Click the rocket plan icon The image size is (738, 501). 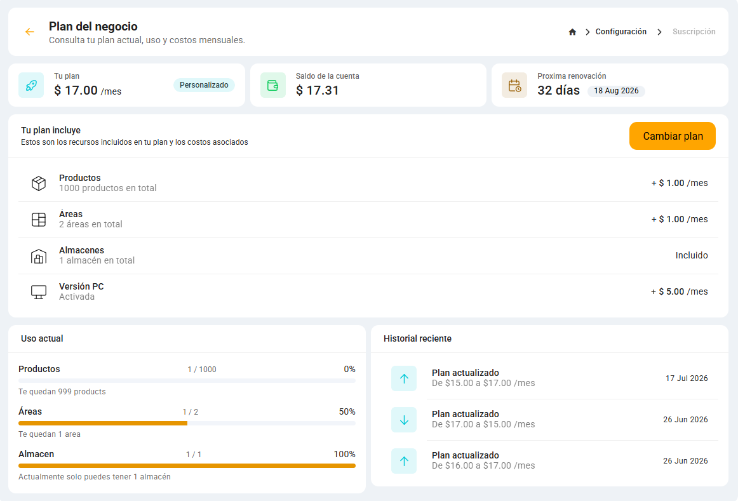(31, 85)
